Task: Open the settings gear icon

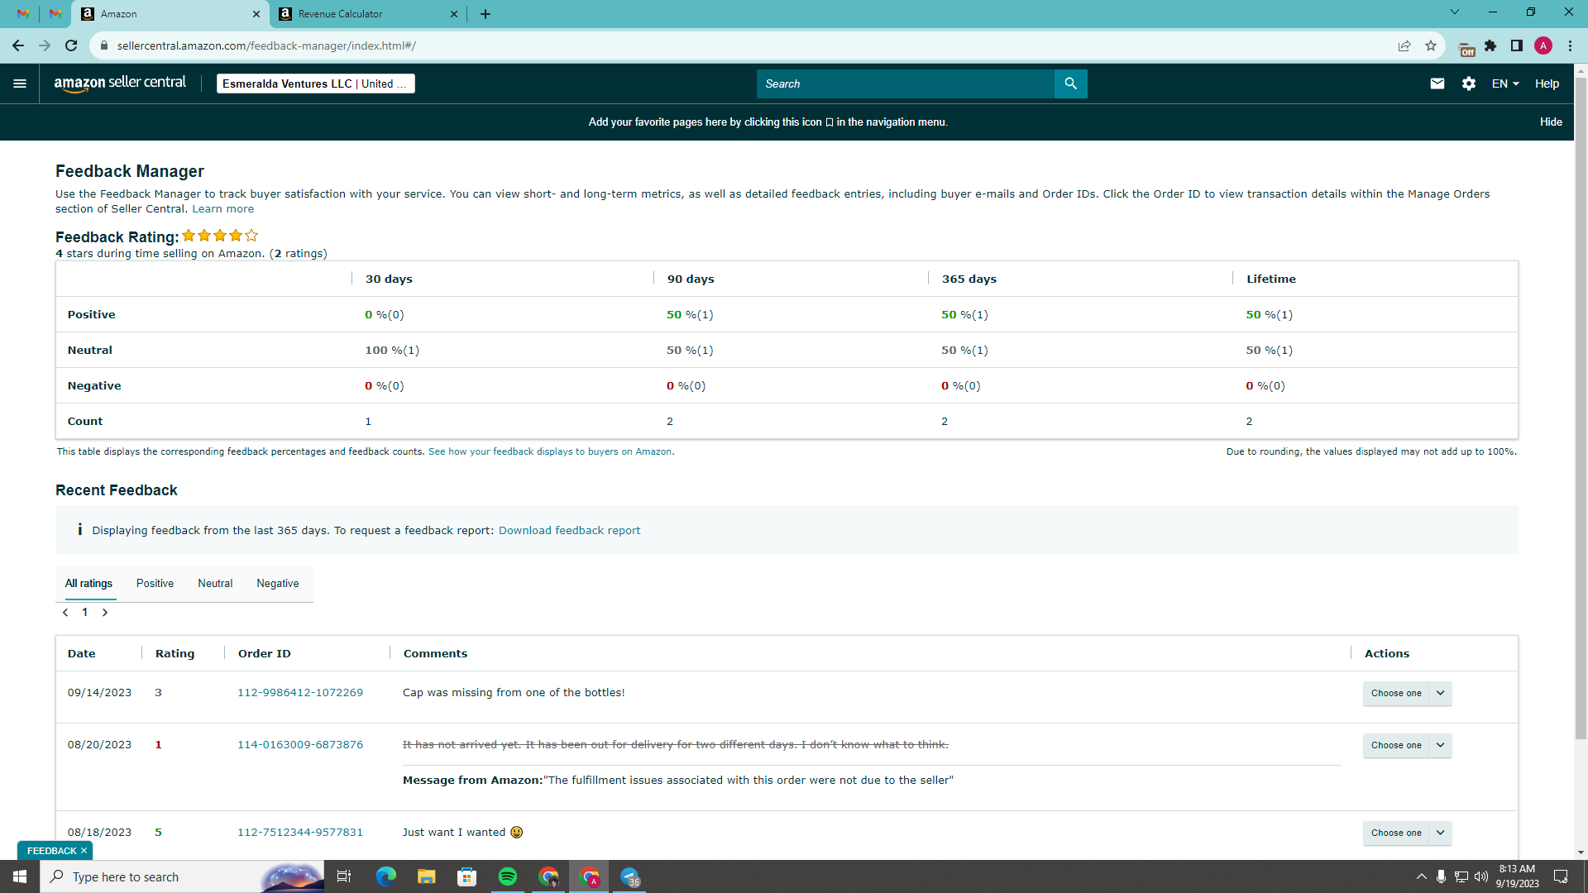Action: coord(1469,84)
